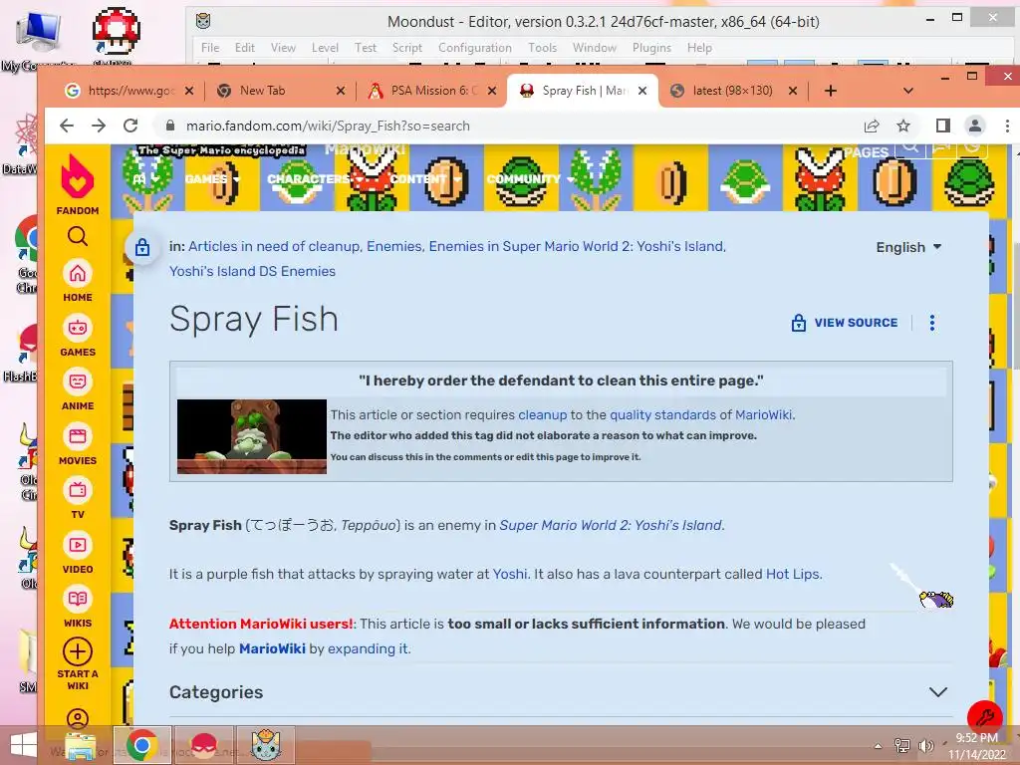Click the expanding it link
The image size is (1020, 765).
click(369, 648)
